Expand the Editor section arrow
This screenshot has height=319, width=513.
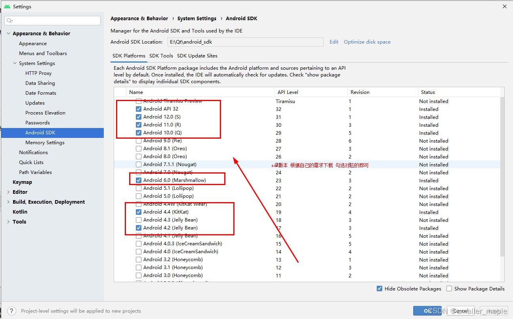point(9,192)
